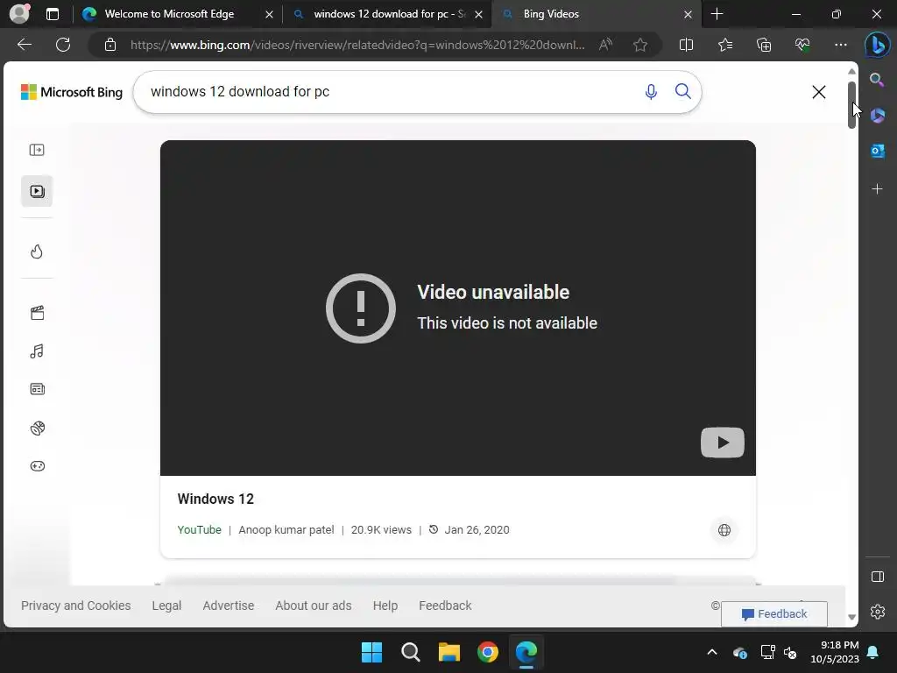
Task: Open sports videos category
Action: (37, 428)
